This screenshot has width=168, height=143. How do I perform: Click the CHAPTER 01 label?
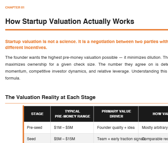pyautogui.click(x=15, y=8)
